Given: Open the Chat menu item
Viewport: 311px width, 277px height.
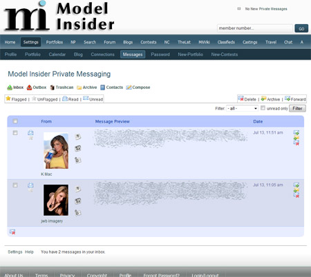Looking at the screenshot, I should (x=288, y=42).
